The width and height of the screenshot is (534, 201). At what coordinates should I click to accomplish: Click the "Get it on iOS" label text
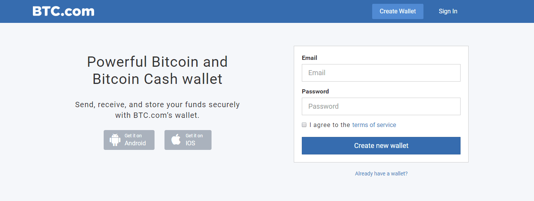[194, 140]
